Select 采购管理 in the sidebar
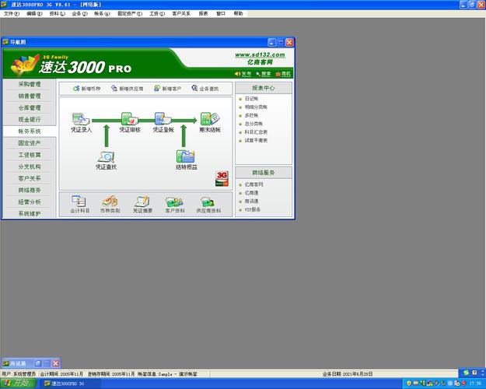The height and width of the screenshot is (389, 486). pyautogui.click(x=30, y=84)
